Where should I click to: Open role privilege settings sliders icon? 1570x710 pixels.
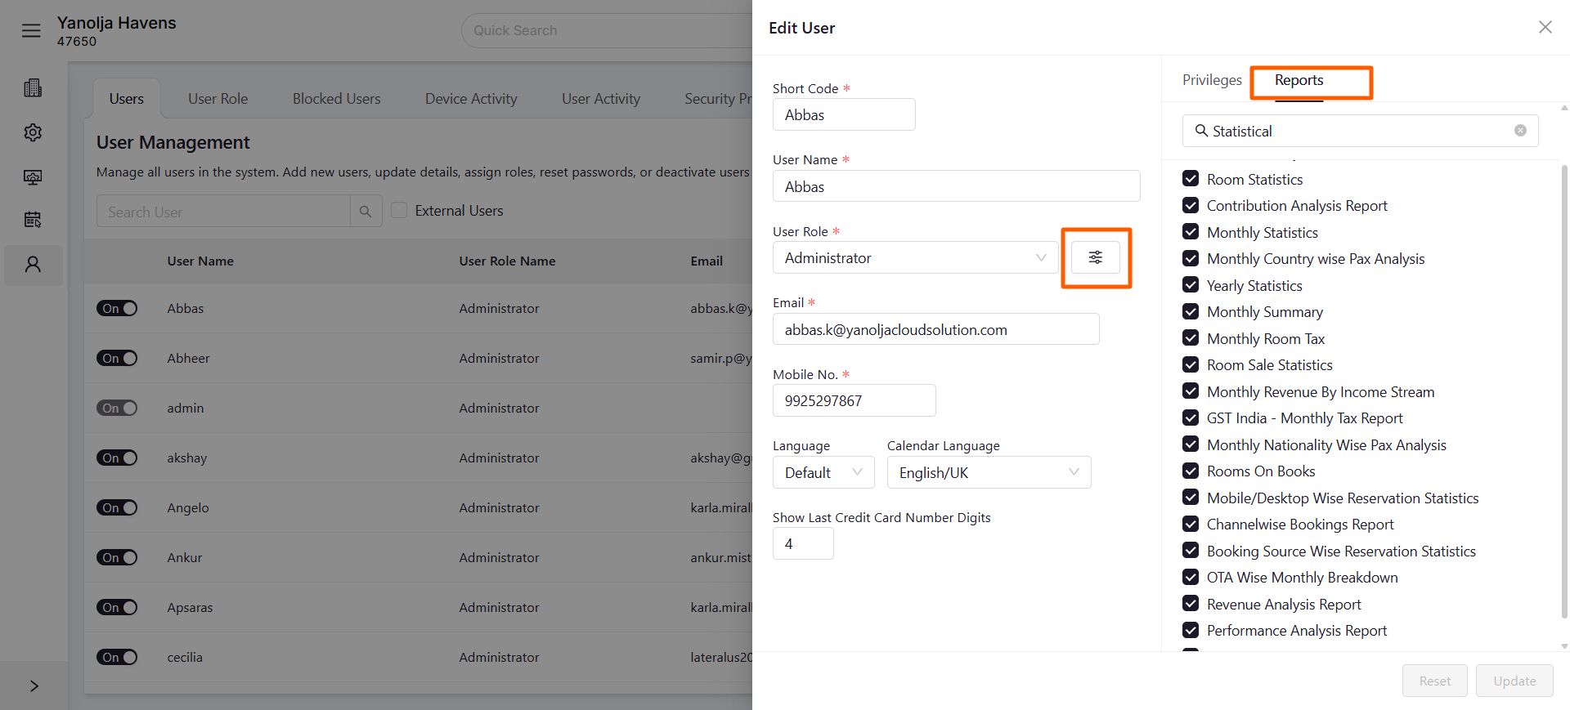click(1096, 257)
